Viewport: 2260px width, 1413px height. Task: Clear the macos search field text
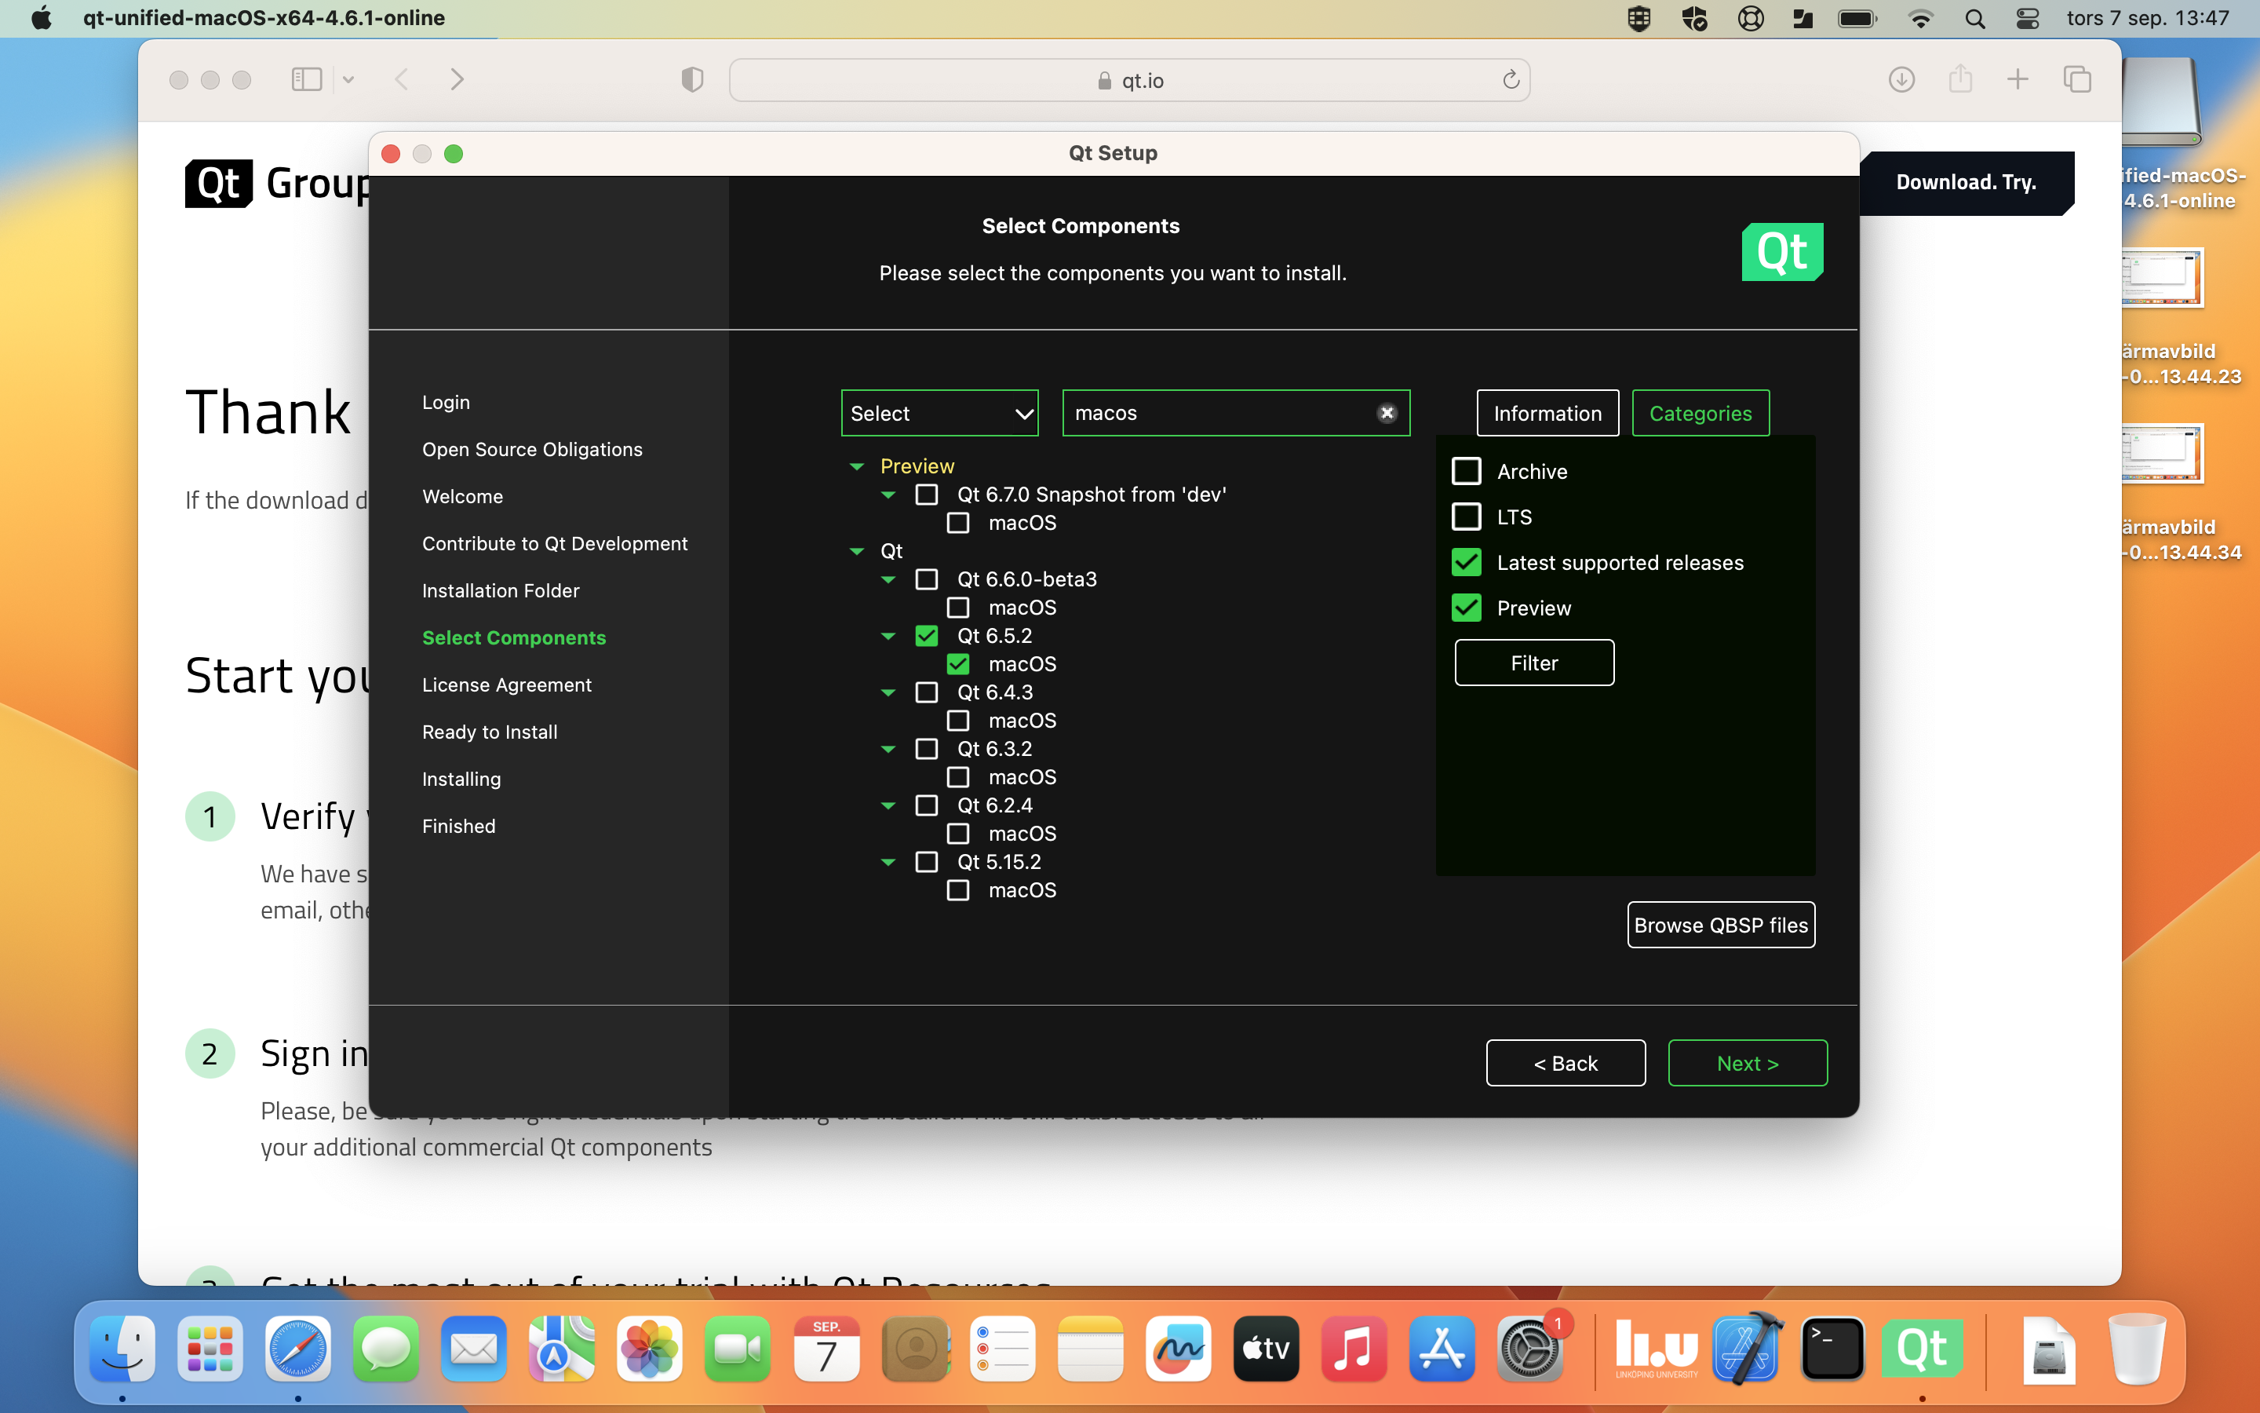[1387, 413]
